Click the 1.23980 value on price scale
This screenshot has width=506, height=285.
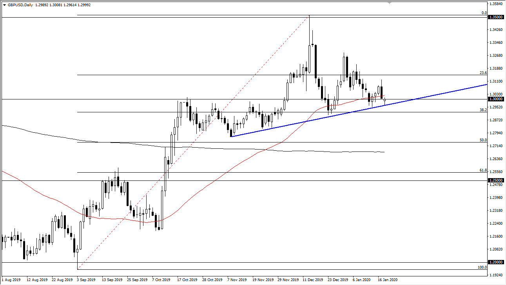pos(496,198)
